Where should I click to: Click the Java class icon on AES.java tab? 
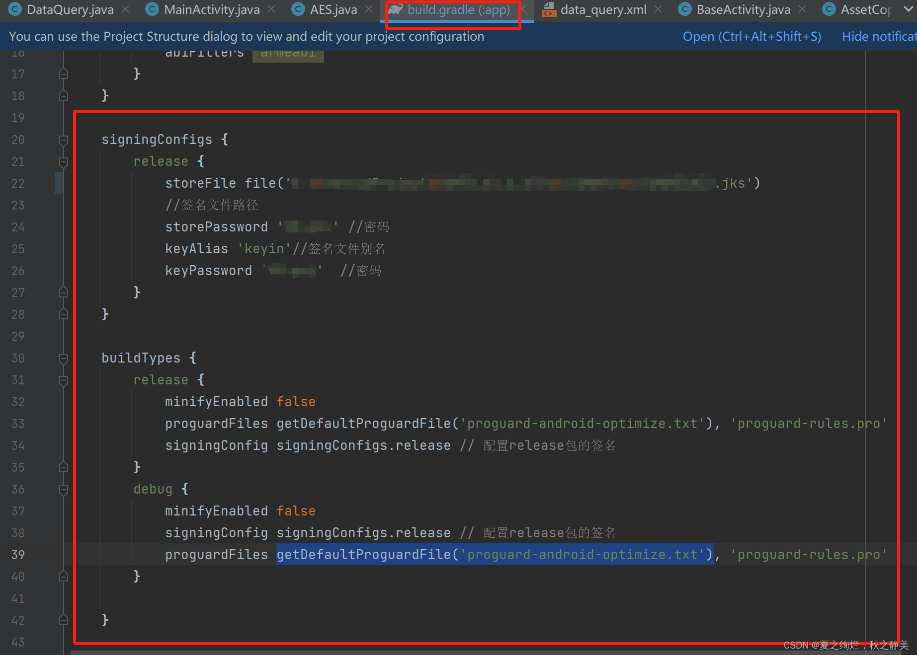tap(298, 9)
